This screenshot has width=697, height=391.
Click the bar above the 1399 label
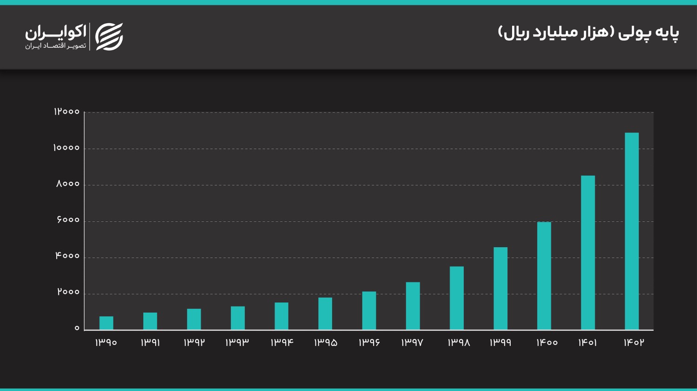pos(500,288)
